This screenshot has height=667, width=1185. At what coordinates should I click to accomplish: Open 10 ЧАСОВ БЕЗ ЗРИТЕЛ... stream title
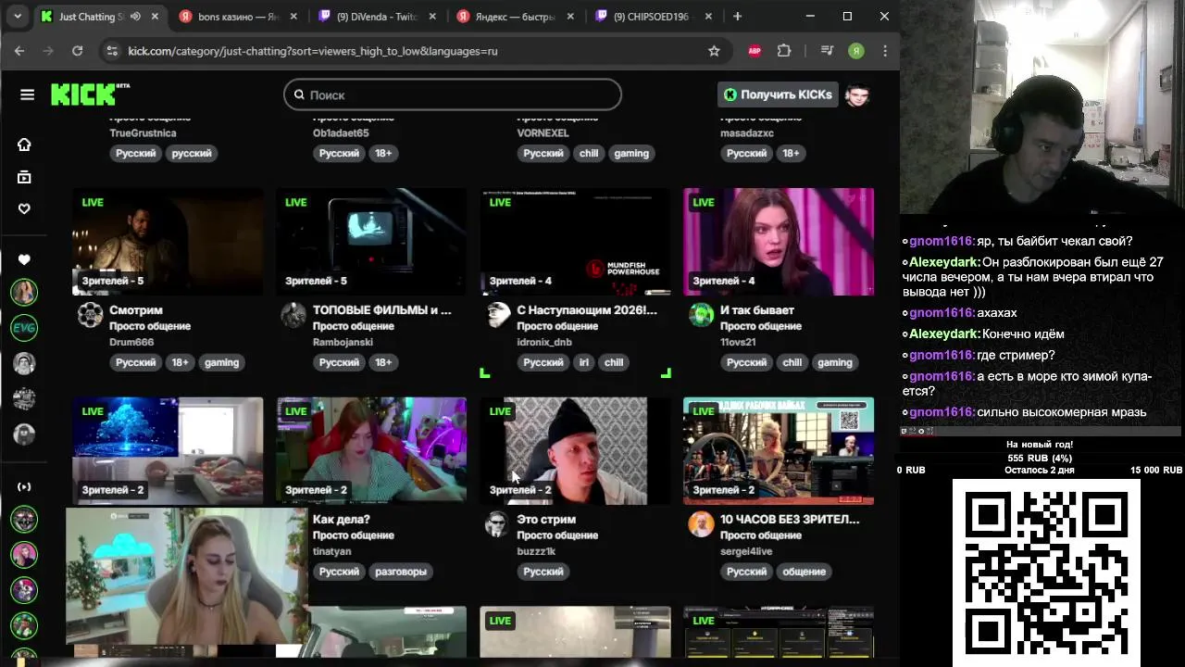(790, 520)
